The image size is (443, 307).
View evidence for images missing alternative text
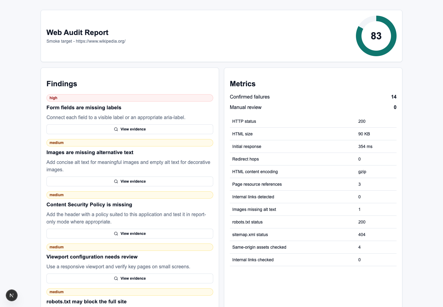(130, 181)
